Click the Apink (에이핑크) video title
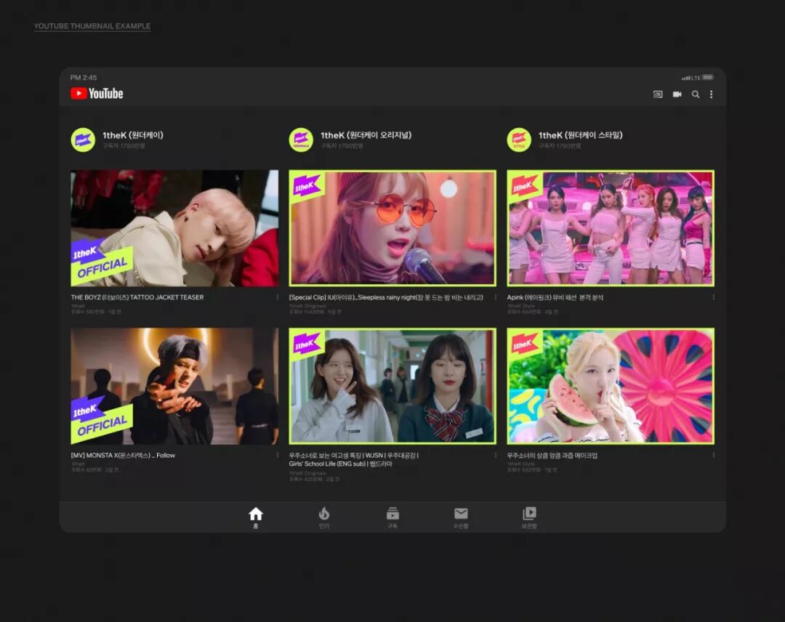The width and height of the screenshot is (785, 622). point(555,297)
